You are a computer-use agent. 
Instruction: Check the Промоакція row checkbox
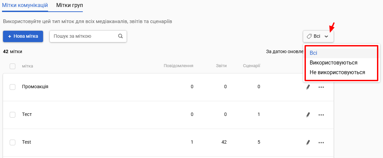[x=12, y=87]
